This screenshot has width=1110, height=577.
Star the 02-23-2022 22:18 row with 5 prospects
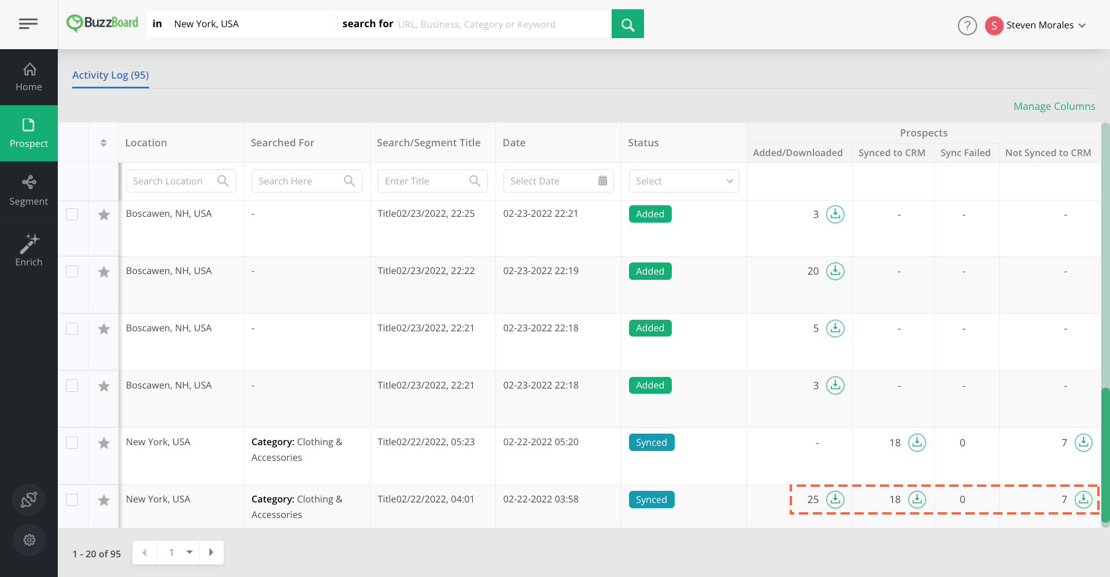104,329
